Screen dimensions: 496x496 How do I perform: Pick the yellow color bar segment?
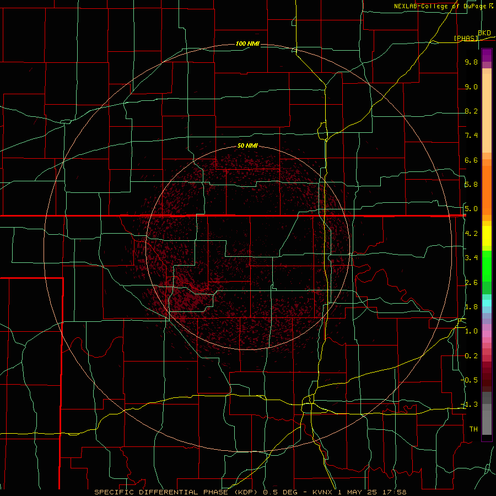(x=487, y=236)
